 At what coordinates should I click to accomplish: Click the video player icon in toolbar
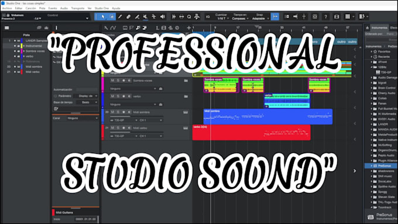pyautogui.click(x=337, y=17)
